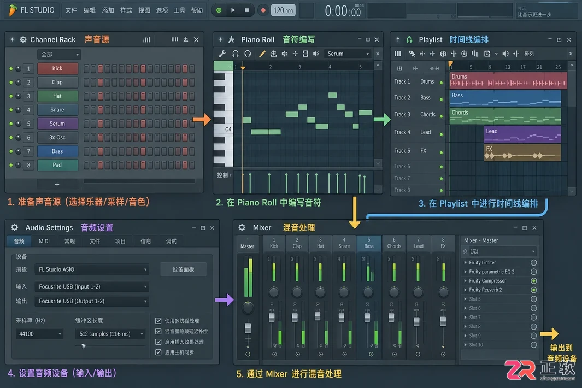Image resolution: width=582 pixels, height=388 pixels.
Task: Click the Playlist 排列 arrangement selector
Action: [x=530, y=54]
